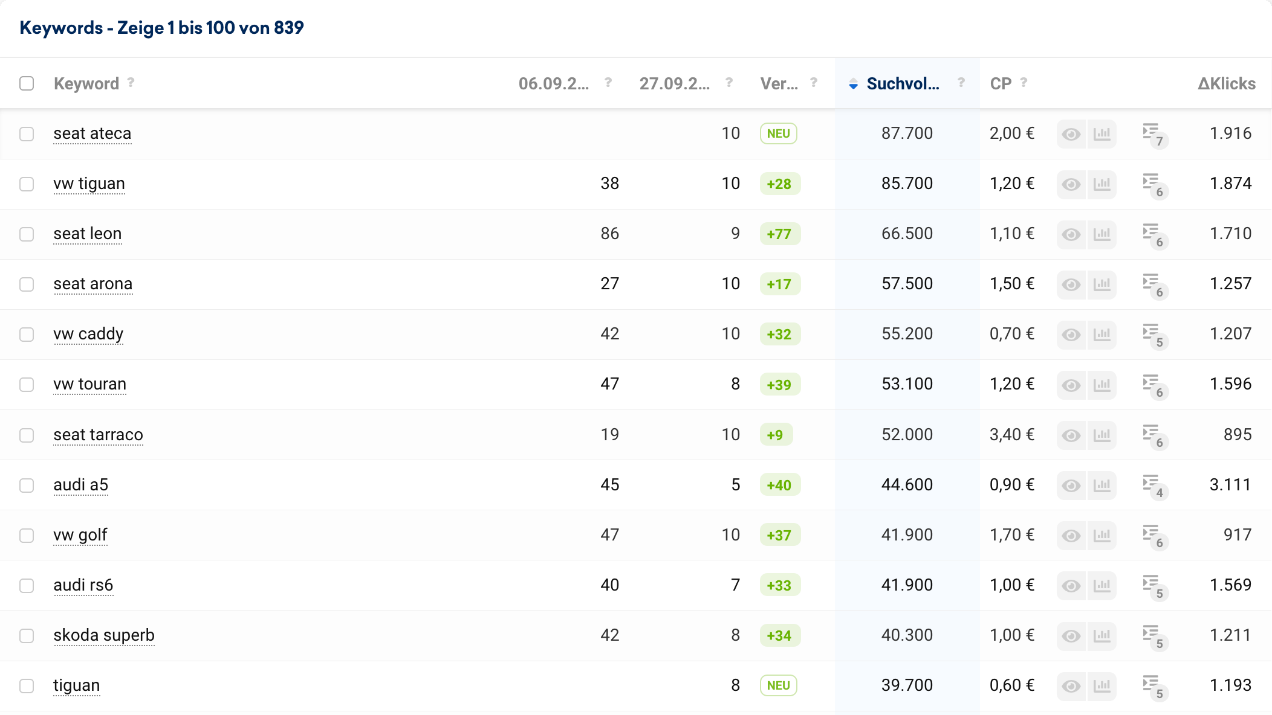Check the box for seat arona
The image size is (1272, 715).
pos(27,284)
